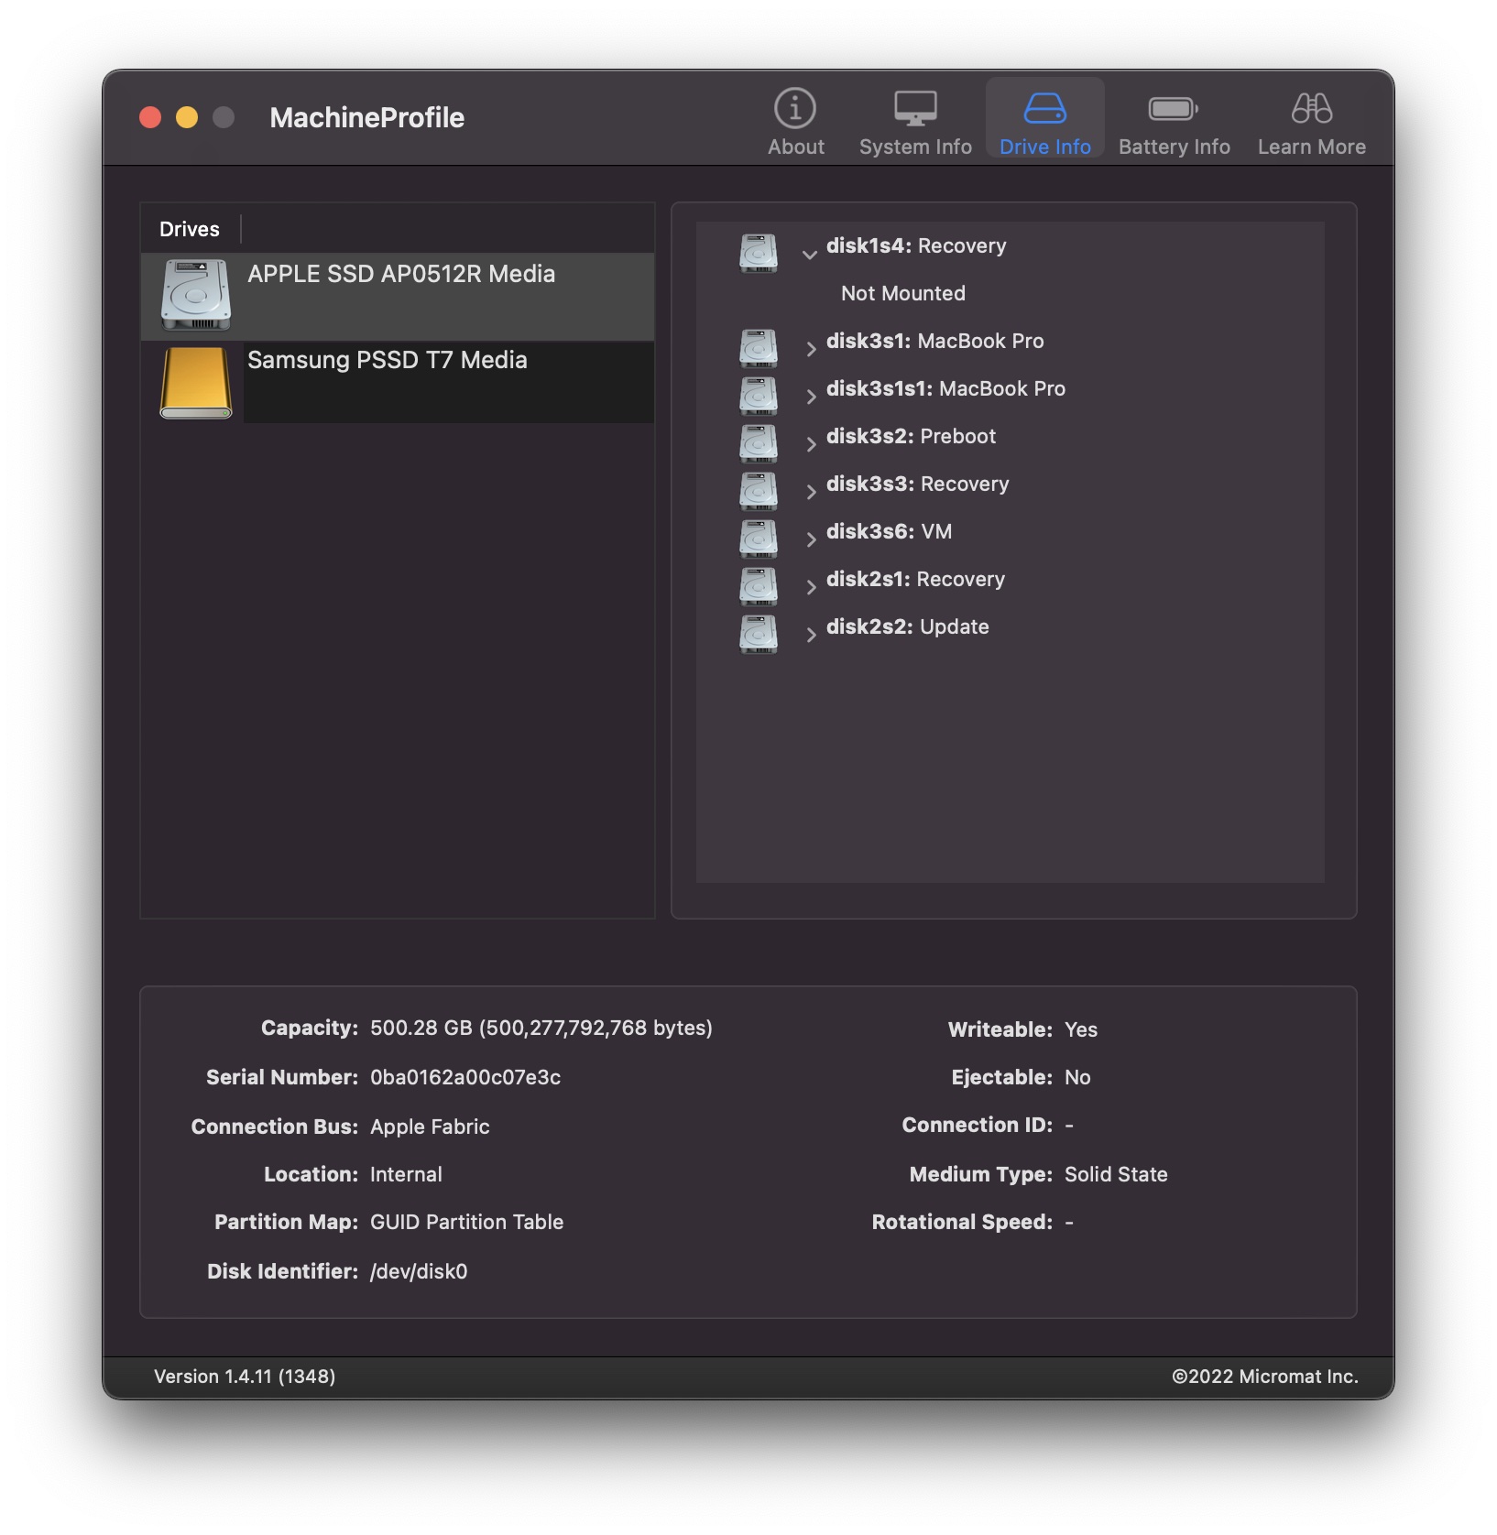Expand the disk2s2 Update row
The height and width of the screenshot is (1535, 1497).
click(810, 635)
